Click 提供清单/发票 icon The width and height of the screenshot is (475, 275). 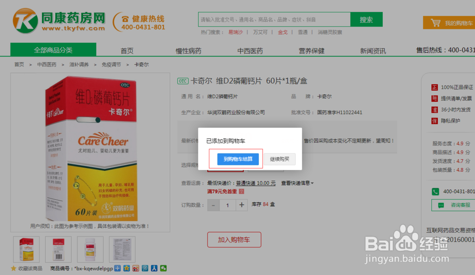435,98
